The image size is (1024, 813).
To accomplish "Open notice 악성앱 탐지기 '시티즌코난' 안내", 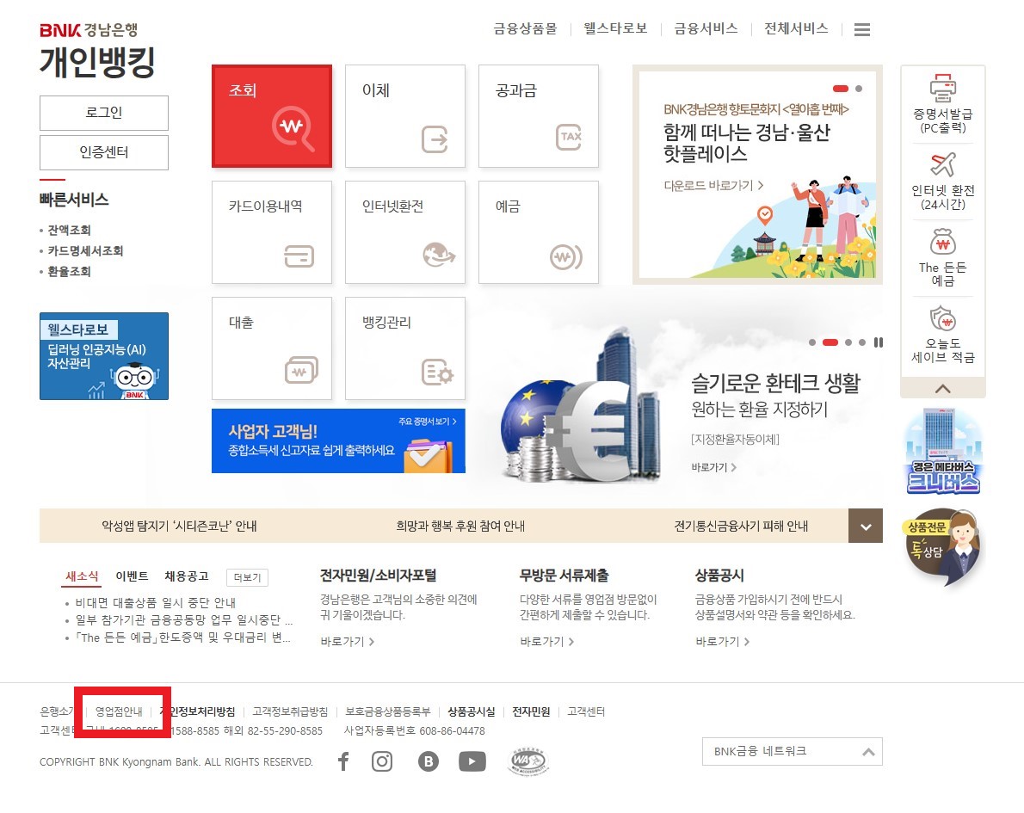I will 179,526.
